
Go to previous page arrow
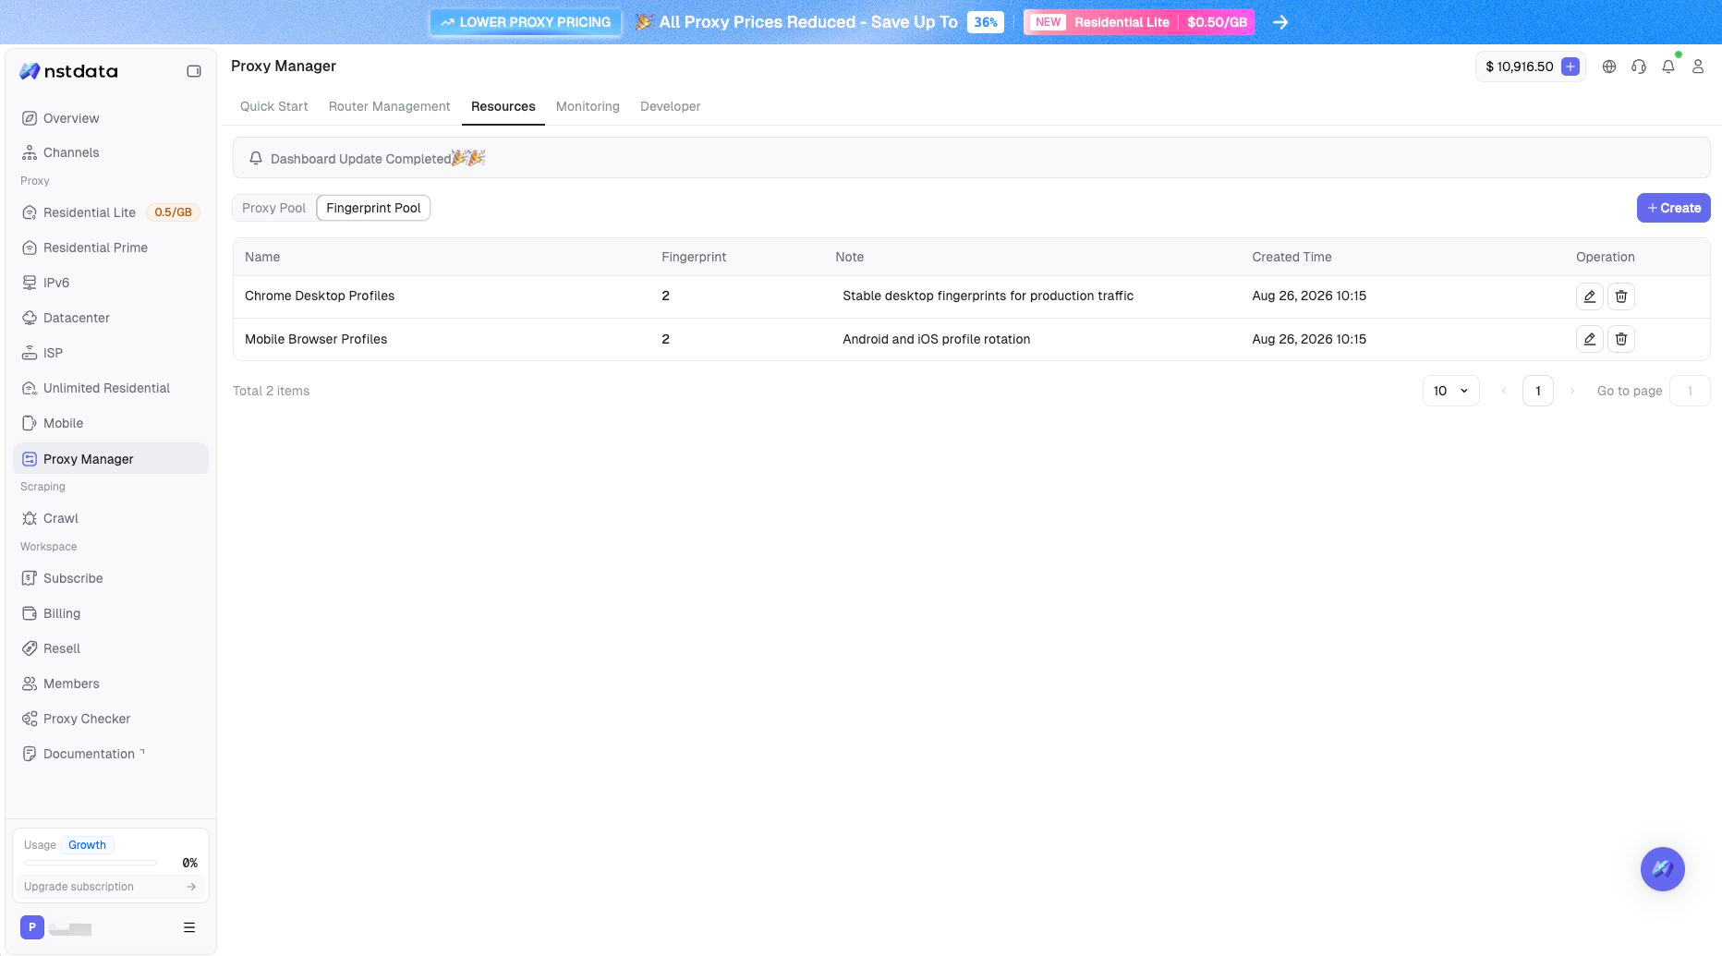pos(1504,391)
